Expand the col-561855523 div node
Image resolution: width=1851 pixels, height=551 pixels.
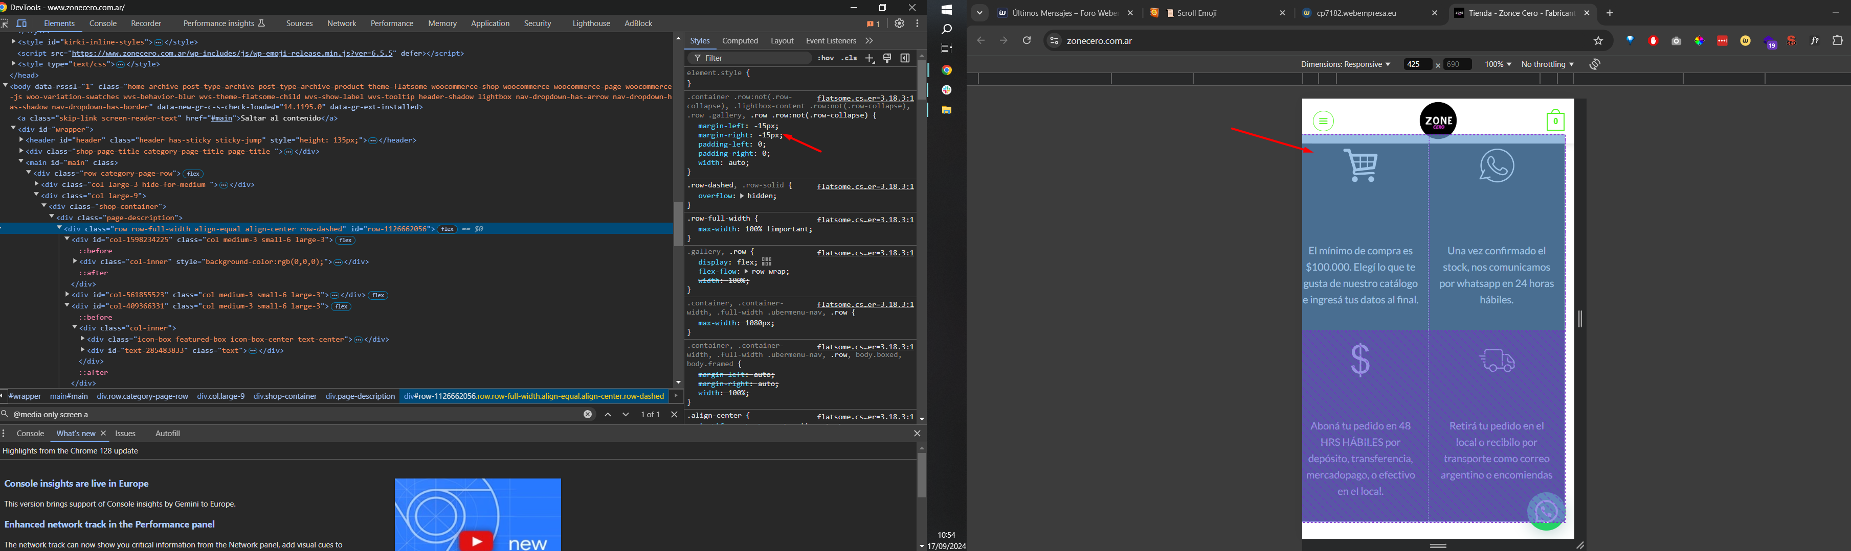pos(67,295)
